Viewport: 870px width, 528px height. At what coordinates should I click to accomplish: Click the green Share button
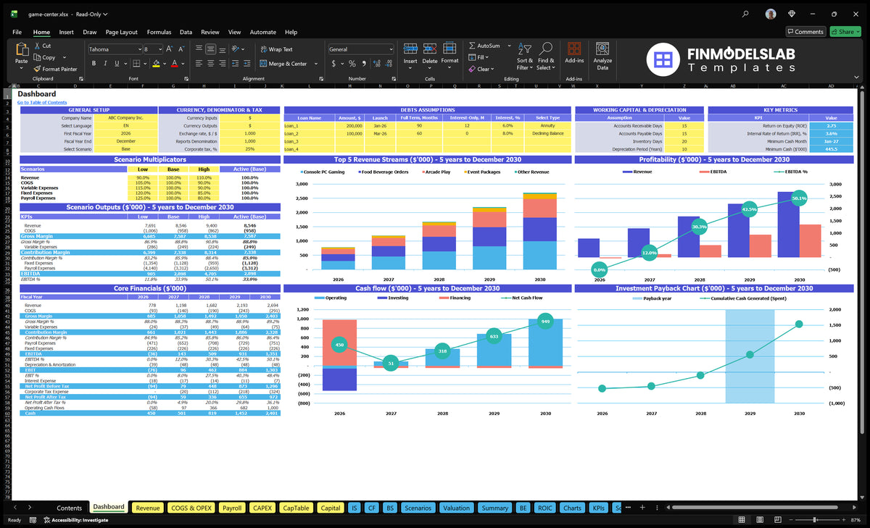tap(845, 32)
